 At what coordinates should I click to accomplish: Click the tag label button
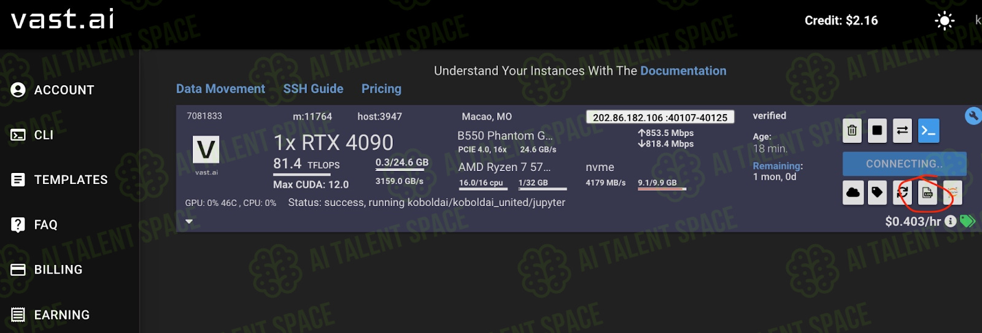[x=878, y=193]
